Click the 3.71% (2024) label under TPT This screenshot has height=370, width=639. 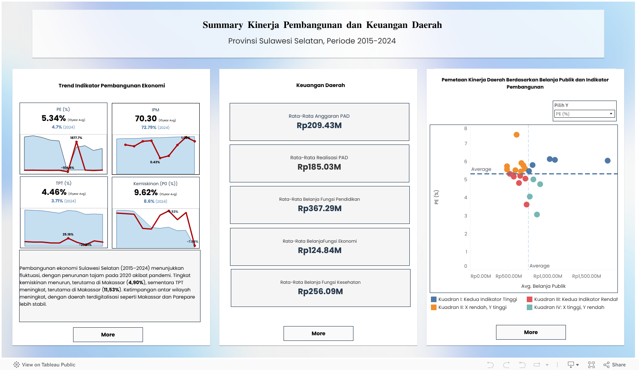pyautogui.click(x=64, y=201)
